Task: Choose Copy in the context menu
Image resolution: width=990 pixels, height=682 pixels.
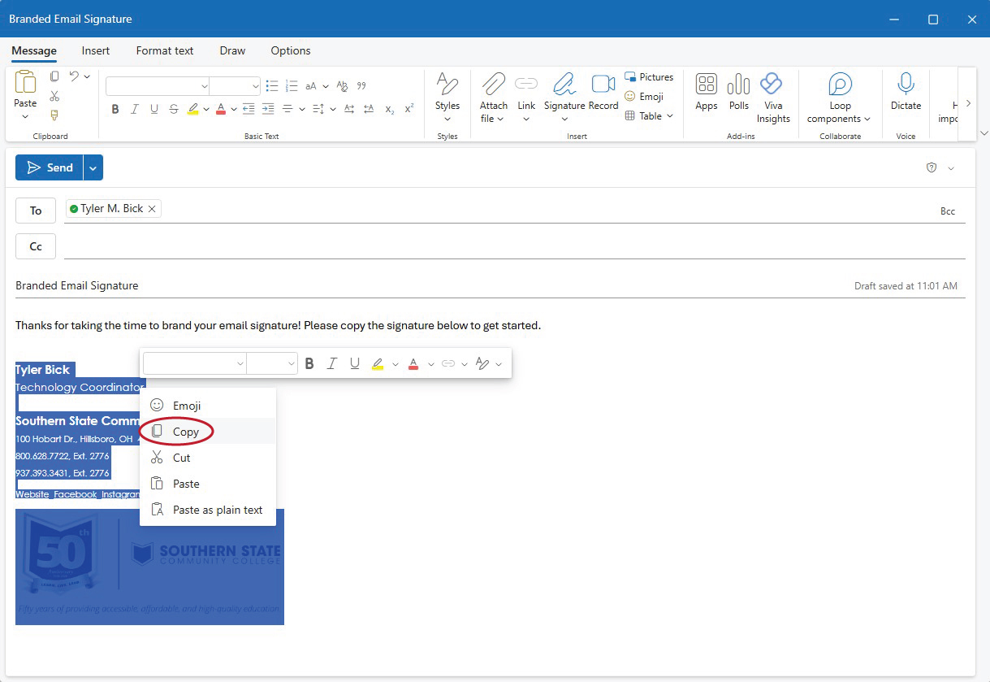Action: tap(208, 432)
